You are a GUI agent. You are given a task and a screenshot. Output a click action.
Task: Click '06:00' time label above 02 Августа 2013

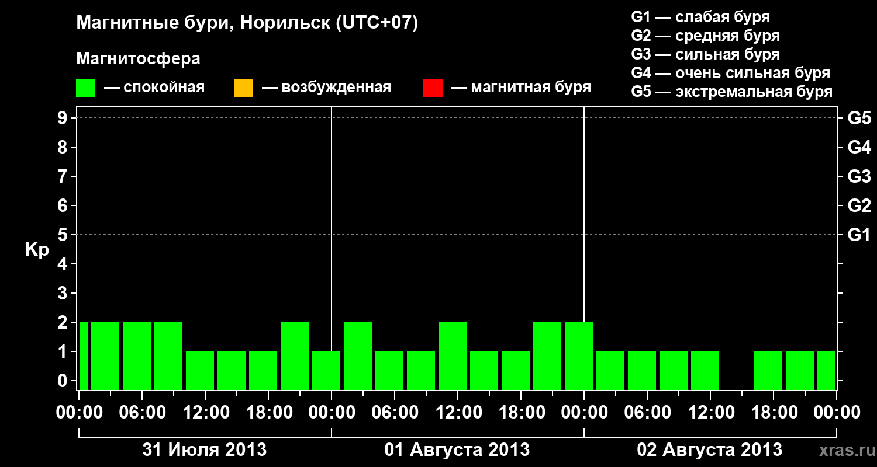click(647, 413)
